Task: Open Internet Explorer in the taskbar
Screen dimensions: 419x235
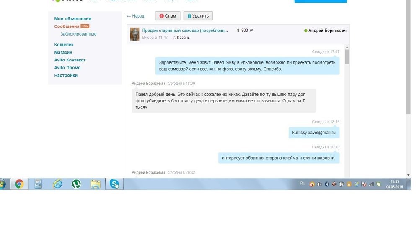Action: (57, 184)
